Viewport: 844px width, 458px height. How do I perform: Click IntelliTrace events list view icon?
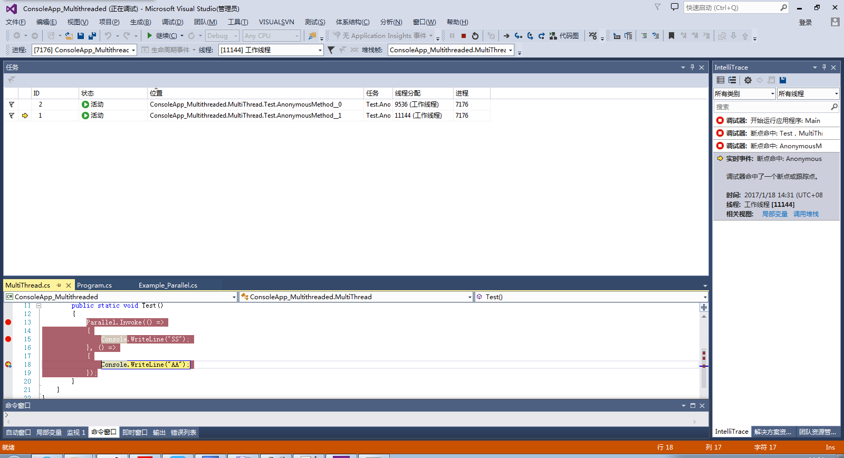[x=721, y=80]
